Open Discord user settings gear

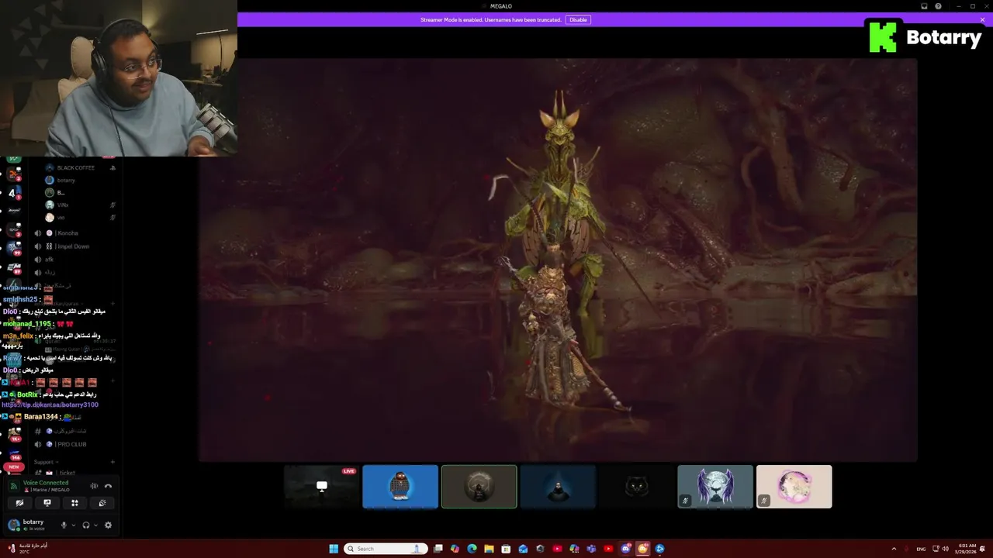[108, 525]
